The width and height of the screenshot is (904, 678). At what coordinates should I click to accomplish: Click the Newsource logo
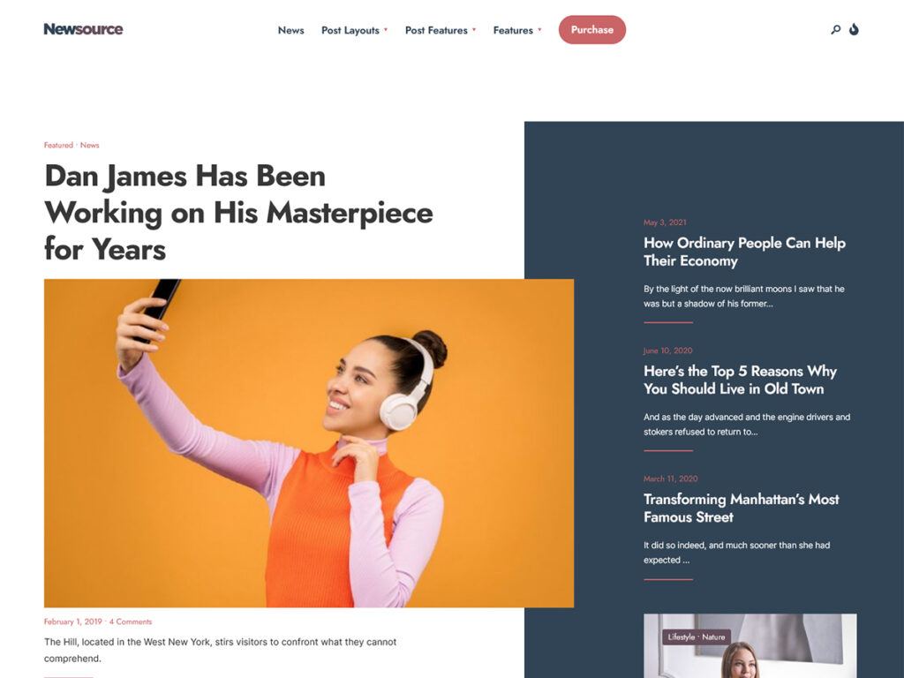click(x=84, y=29)
